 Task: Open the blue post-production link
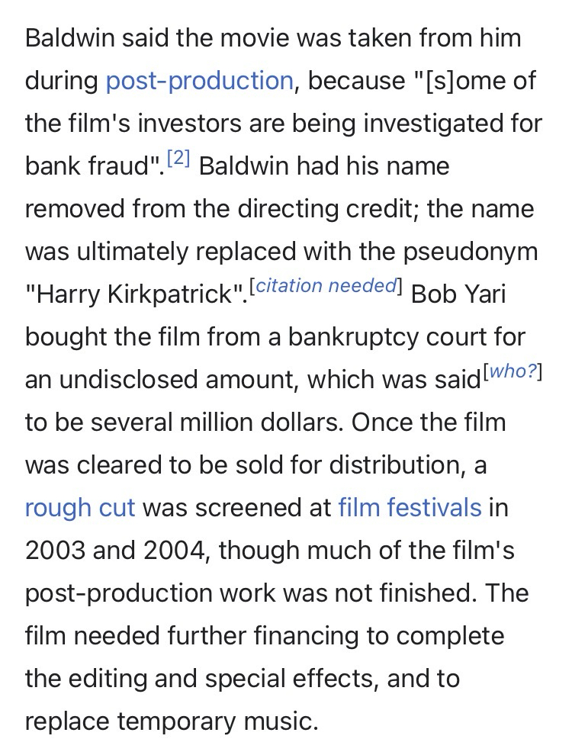coord(199,80)
